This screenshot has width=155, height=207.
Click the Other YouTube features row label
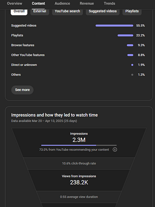28,55
